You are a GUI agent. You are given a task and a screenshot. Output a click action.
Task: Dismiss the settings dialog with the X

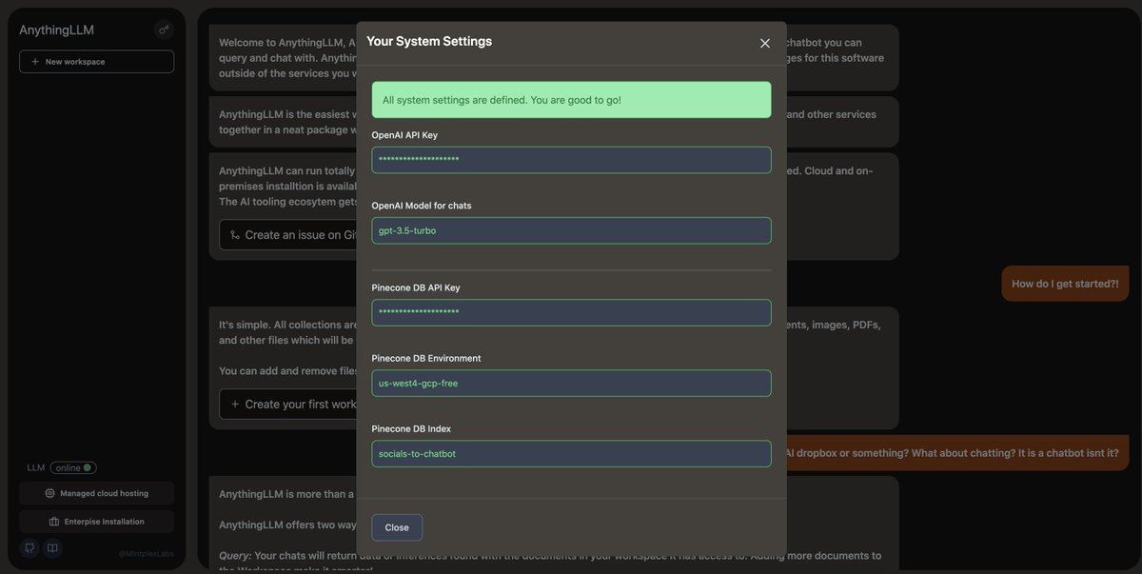[x=764, y=43]
